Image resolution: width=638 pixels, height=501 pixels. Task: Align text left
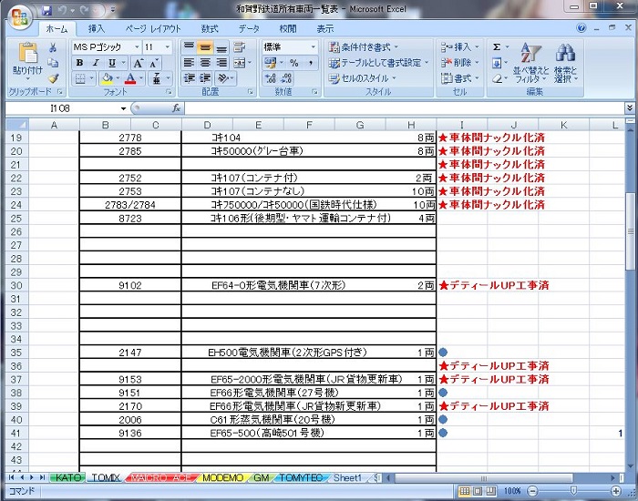189,63
